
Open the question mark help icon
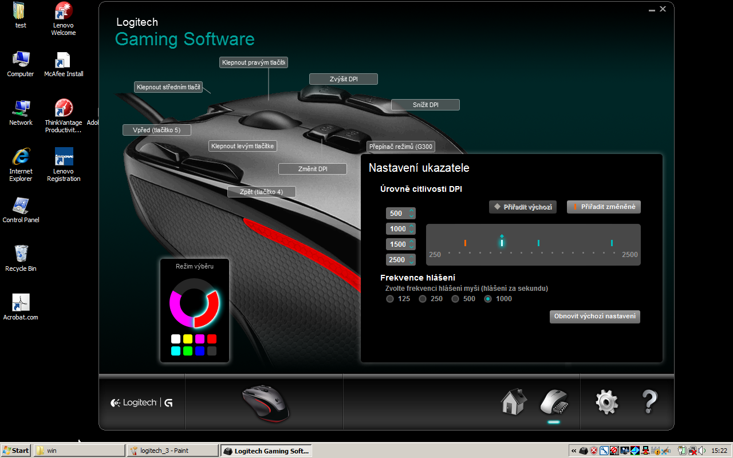tap(649, 401)
